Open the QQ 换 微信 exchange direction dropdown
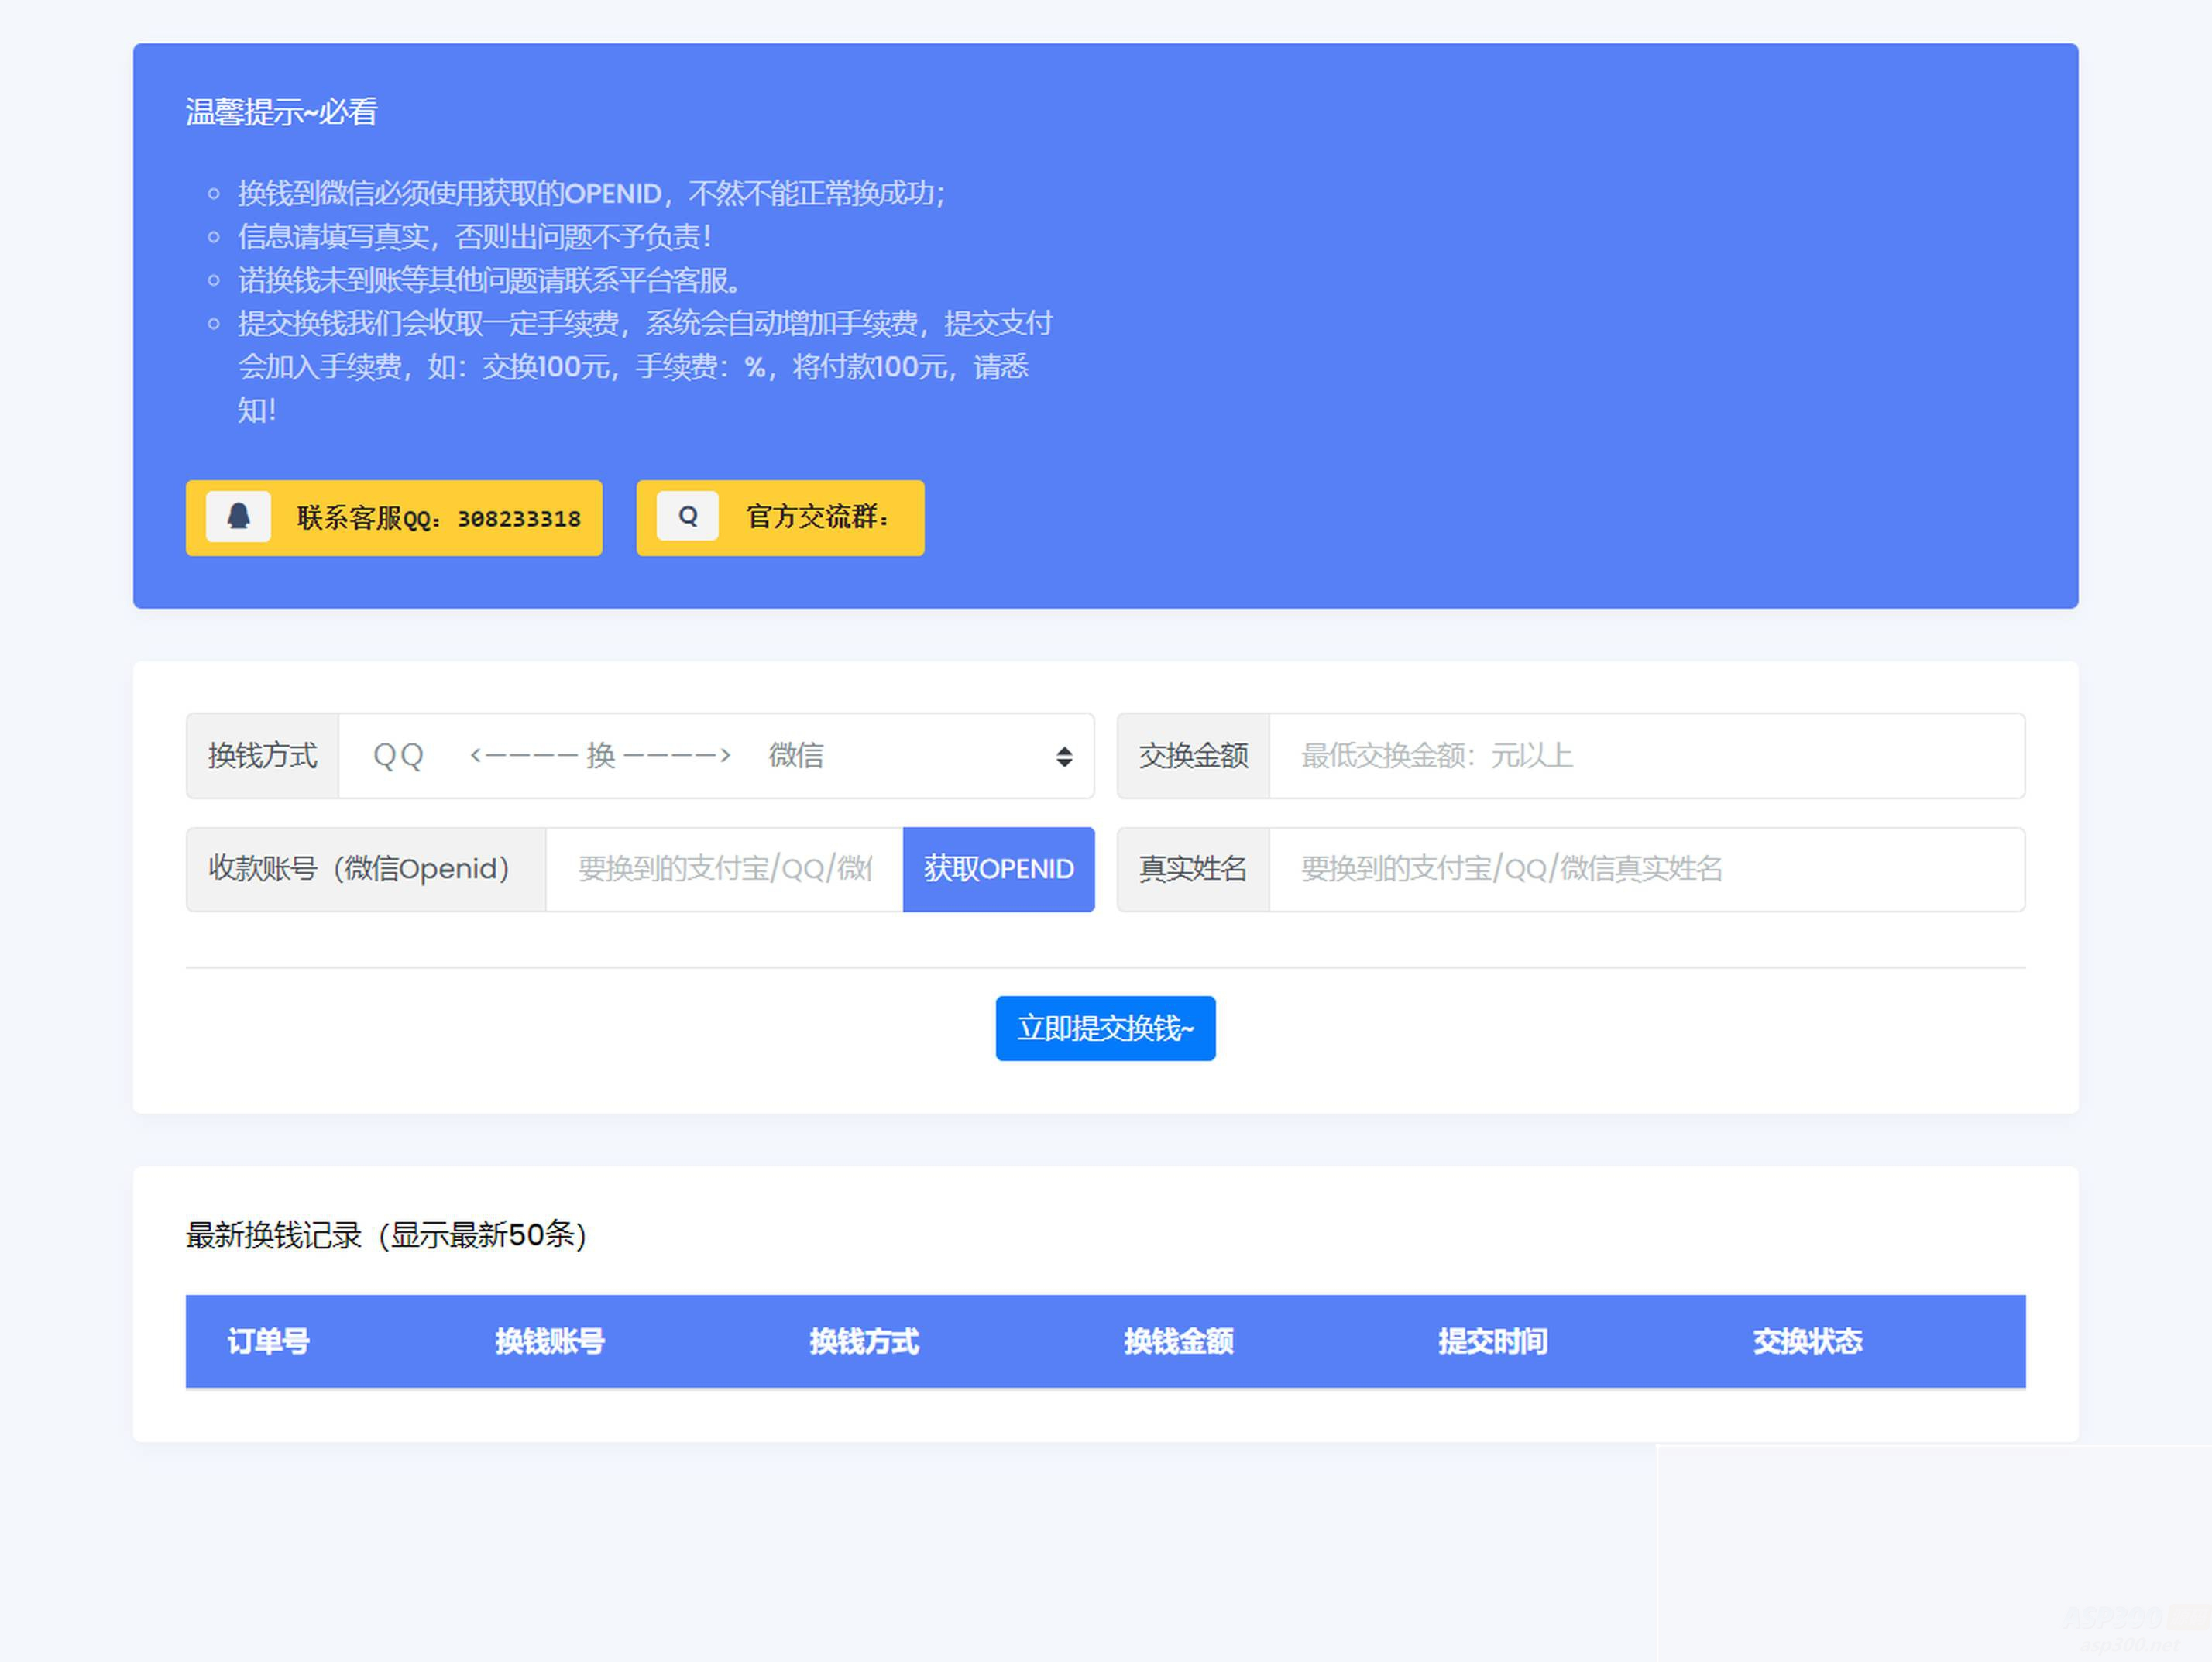Image resolution: width=2212 pixels, height=1662 pixels. point(715,757)
